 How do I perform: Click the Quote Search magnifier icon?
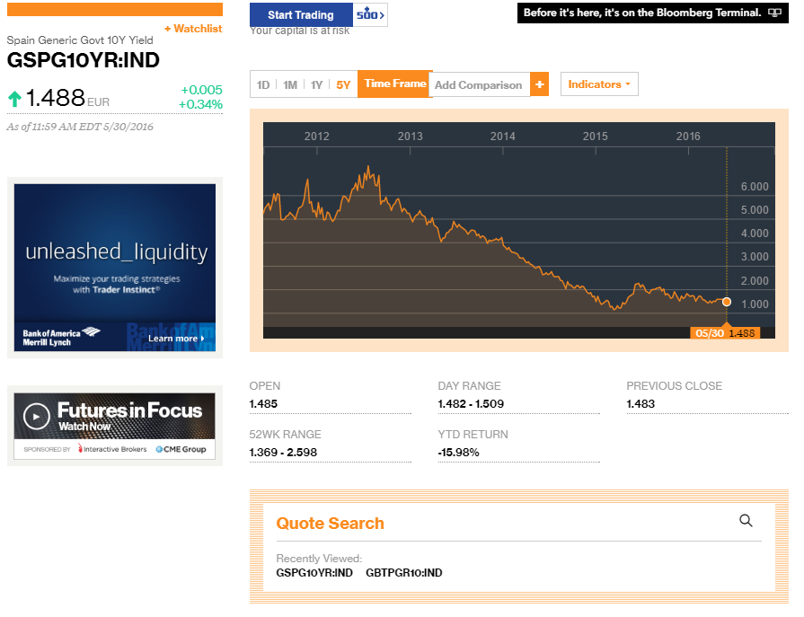tap(746, 521)
